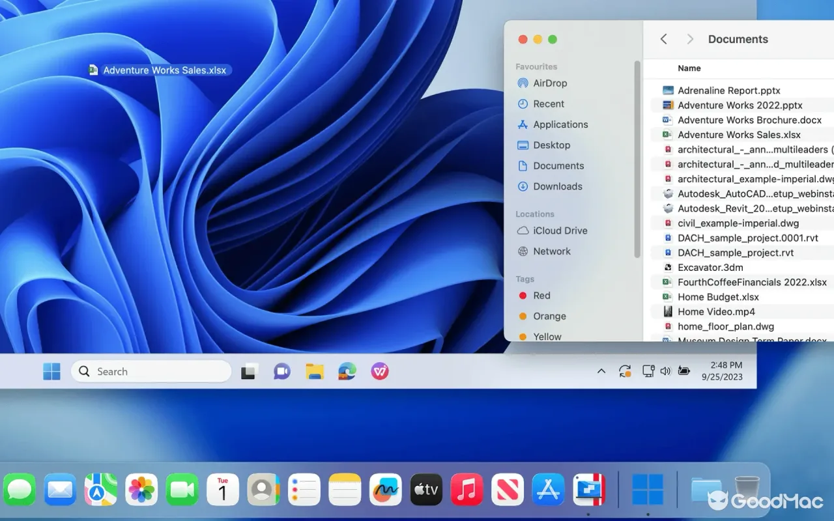Screen dimensions: 834x521
Task: Launch FaceTime from the Dock
Action: pyautogui.click(x=182, y=490)
